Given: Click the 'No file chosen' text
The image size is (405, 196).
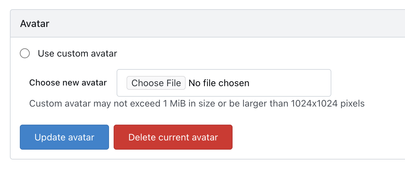Looking at the screenshot, I should (219, 83).
